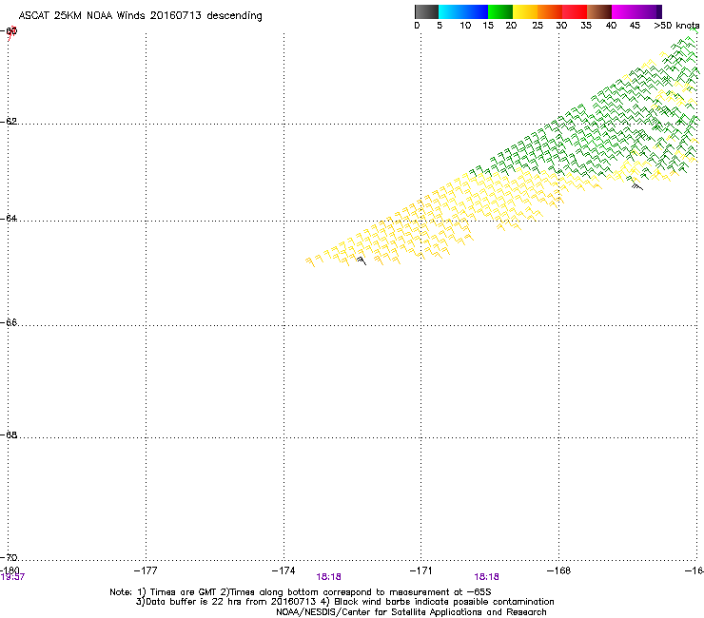Click the green 15-20 knots legend segment
The width and height of the screenshot is (704, 618).
point(500,11)
